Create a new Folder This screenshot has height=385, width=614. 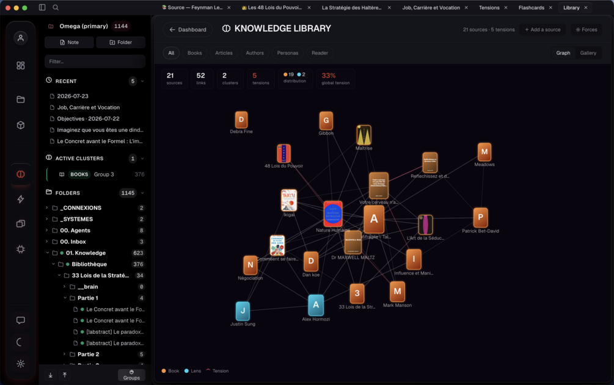(120, 42)
